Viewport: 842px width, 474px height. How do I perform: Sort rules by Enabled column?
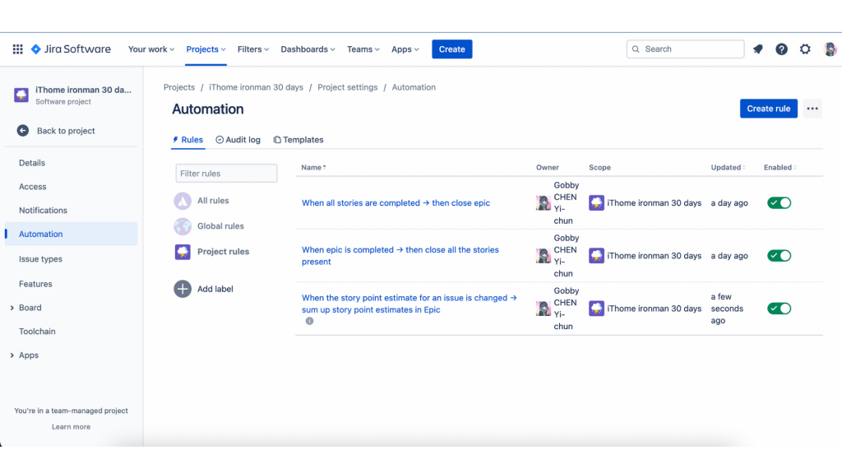tap(780, 167)
